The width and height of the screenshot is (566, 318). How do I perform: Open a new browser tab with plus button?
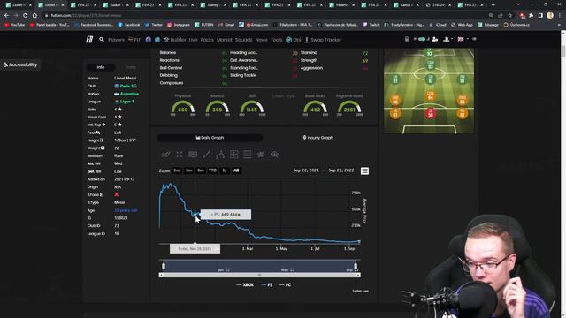(493, 5)
